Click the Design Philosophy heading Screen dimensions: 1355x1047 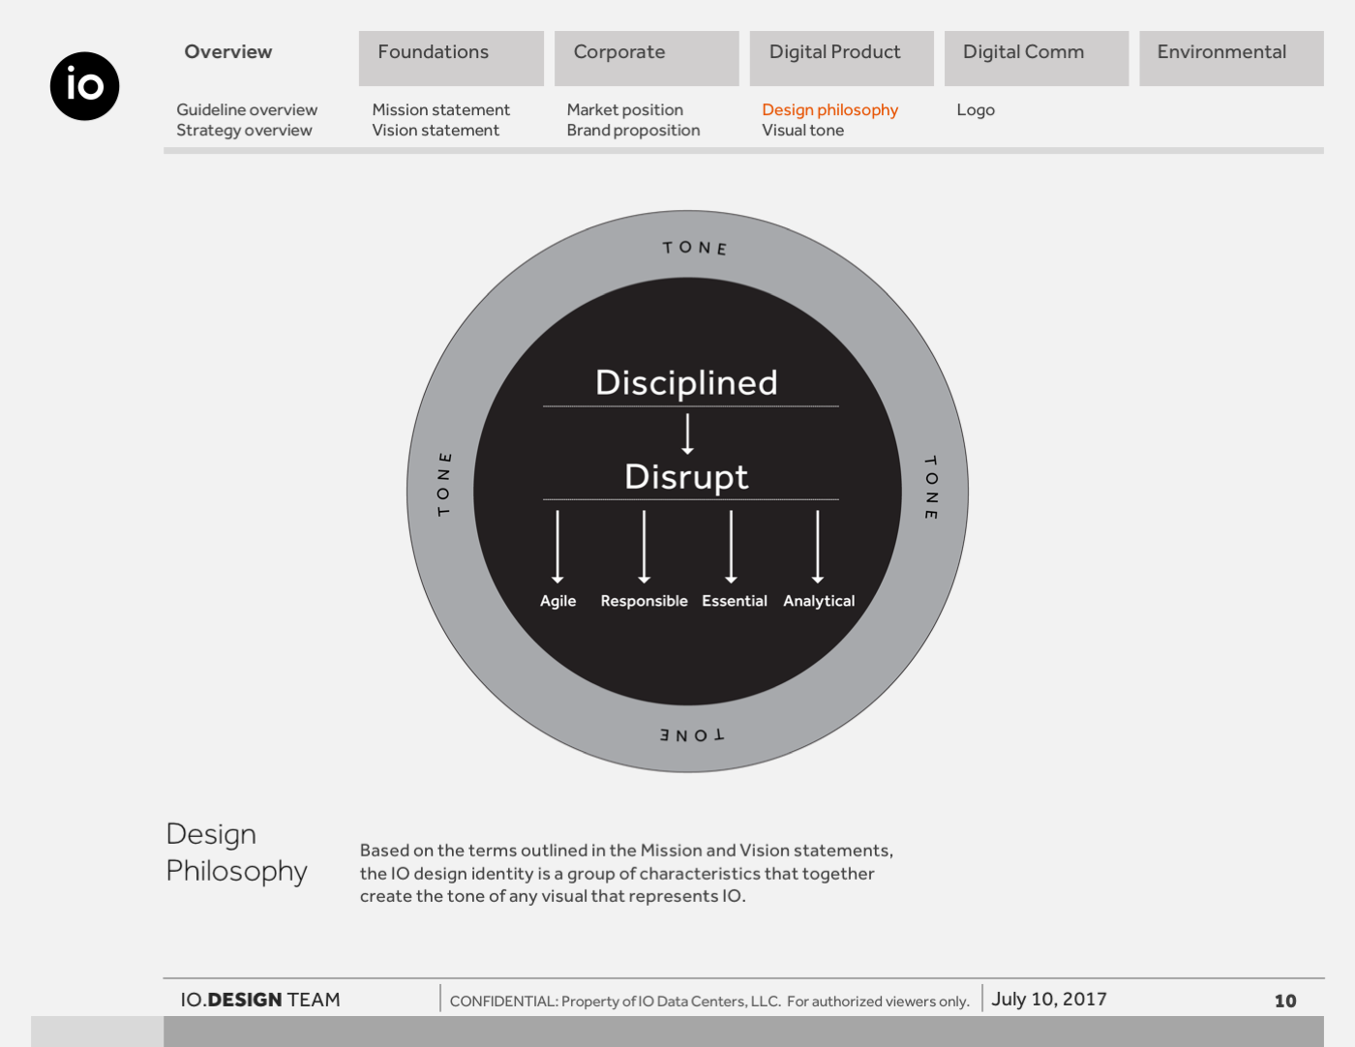pyautogui.click(x=236, y=853)
